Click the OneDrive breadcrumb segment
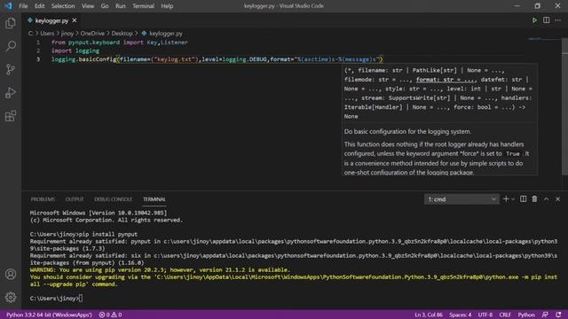 coord(92,34)
